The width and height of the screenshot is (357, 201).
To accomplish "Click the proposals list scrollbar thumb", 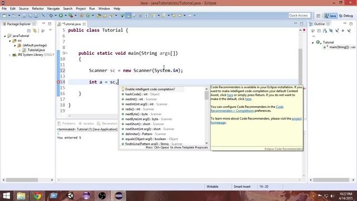I will coord(206,95).
